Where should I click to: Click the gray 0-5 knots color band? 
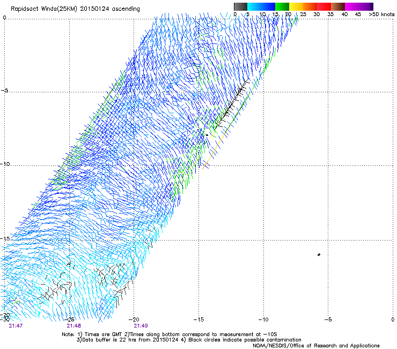click(x=240, y=6)
